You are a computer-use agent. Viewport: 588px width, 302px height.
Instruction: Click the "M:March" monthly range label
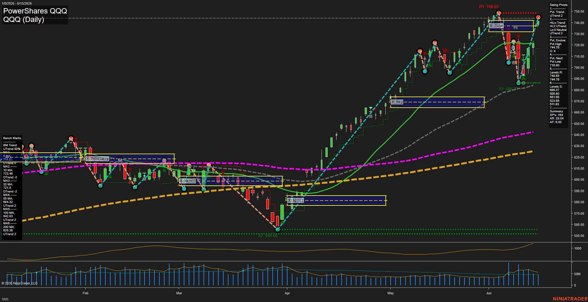pos(188,181)
